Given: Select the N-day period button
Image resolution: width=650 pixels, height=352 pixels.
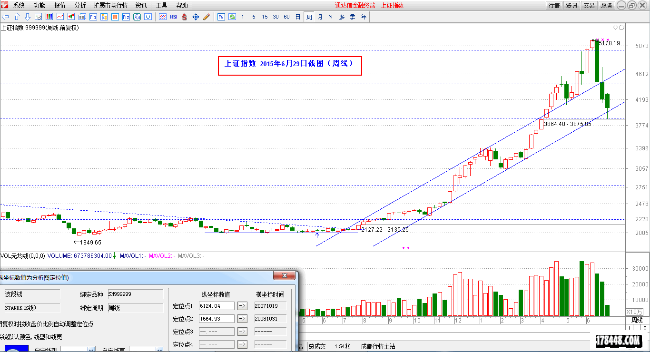Looking at the screenshot, I should point(330,17).
